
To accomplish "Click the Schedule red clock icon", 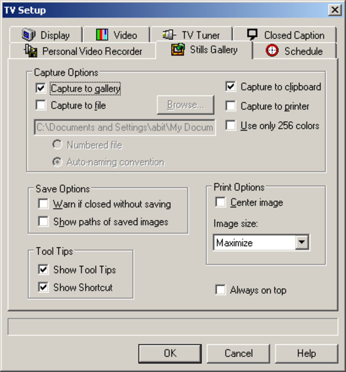I will (x=272, y=50).
